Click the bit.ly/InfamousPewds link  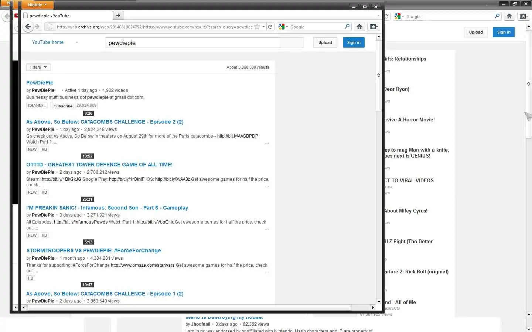[x=81, y=222]
